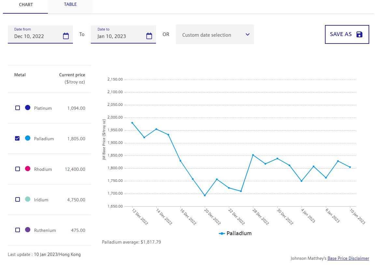
Task: Click the pink Rhodium color dot
Action: tap(28, 169)
